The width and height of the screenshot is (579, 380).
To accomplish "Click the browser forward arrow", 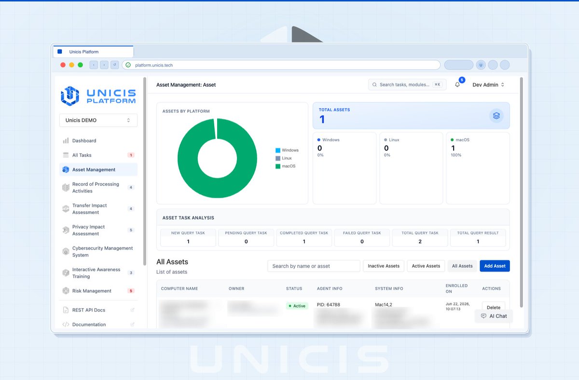I will point(104,65).
